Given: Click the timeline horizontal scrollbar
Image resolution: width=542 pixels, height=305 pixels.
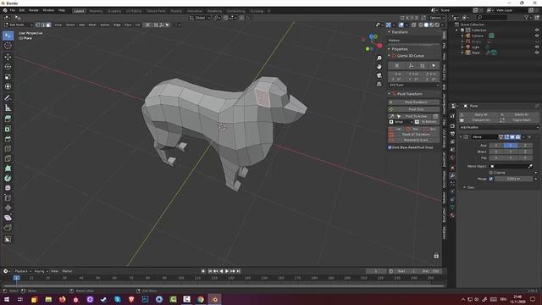Looking at the screenshot, I should [223, 286].
